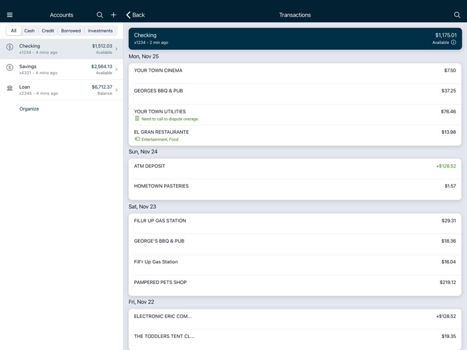Click the info icon beside Available
Image resolution: width=467 pixels, height=350 pixels.
point(454,43)
